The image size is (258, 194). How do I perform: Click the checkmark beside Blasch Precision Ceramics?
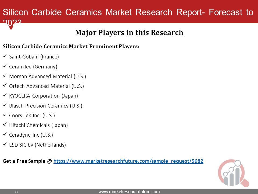5,105
